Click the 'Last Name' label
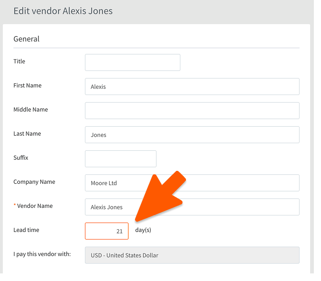This screenshot has height=281, width=321. (27, 133)
